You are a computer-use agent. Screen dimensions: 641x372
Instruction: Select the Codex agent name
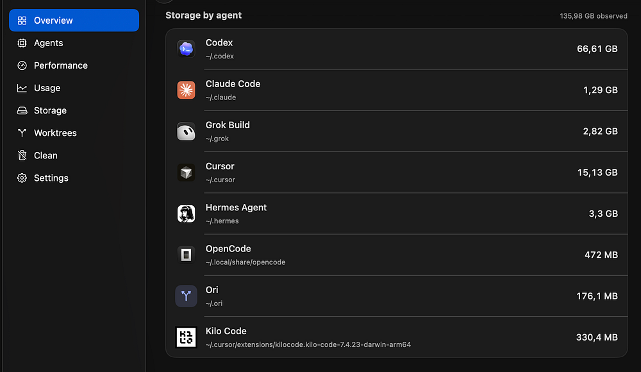219,42
